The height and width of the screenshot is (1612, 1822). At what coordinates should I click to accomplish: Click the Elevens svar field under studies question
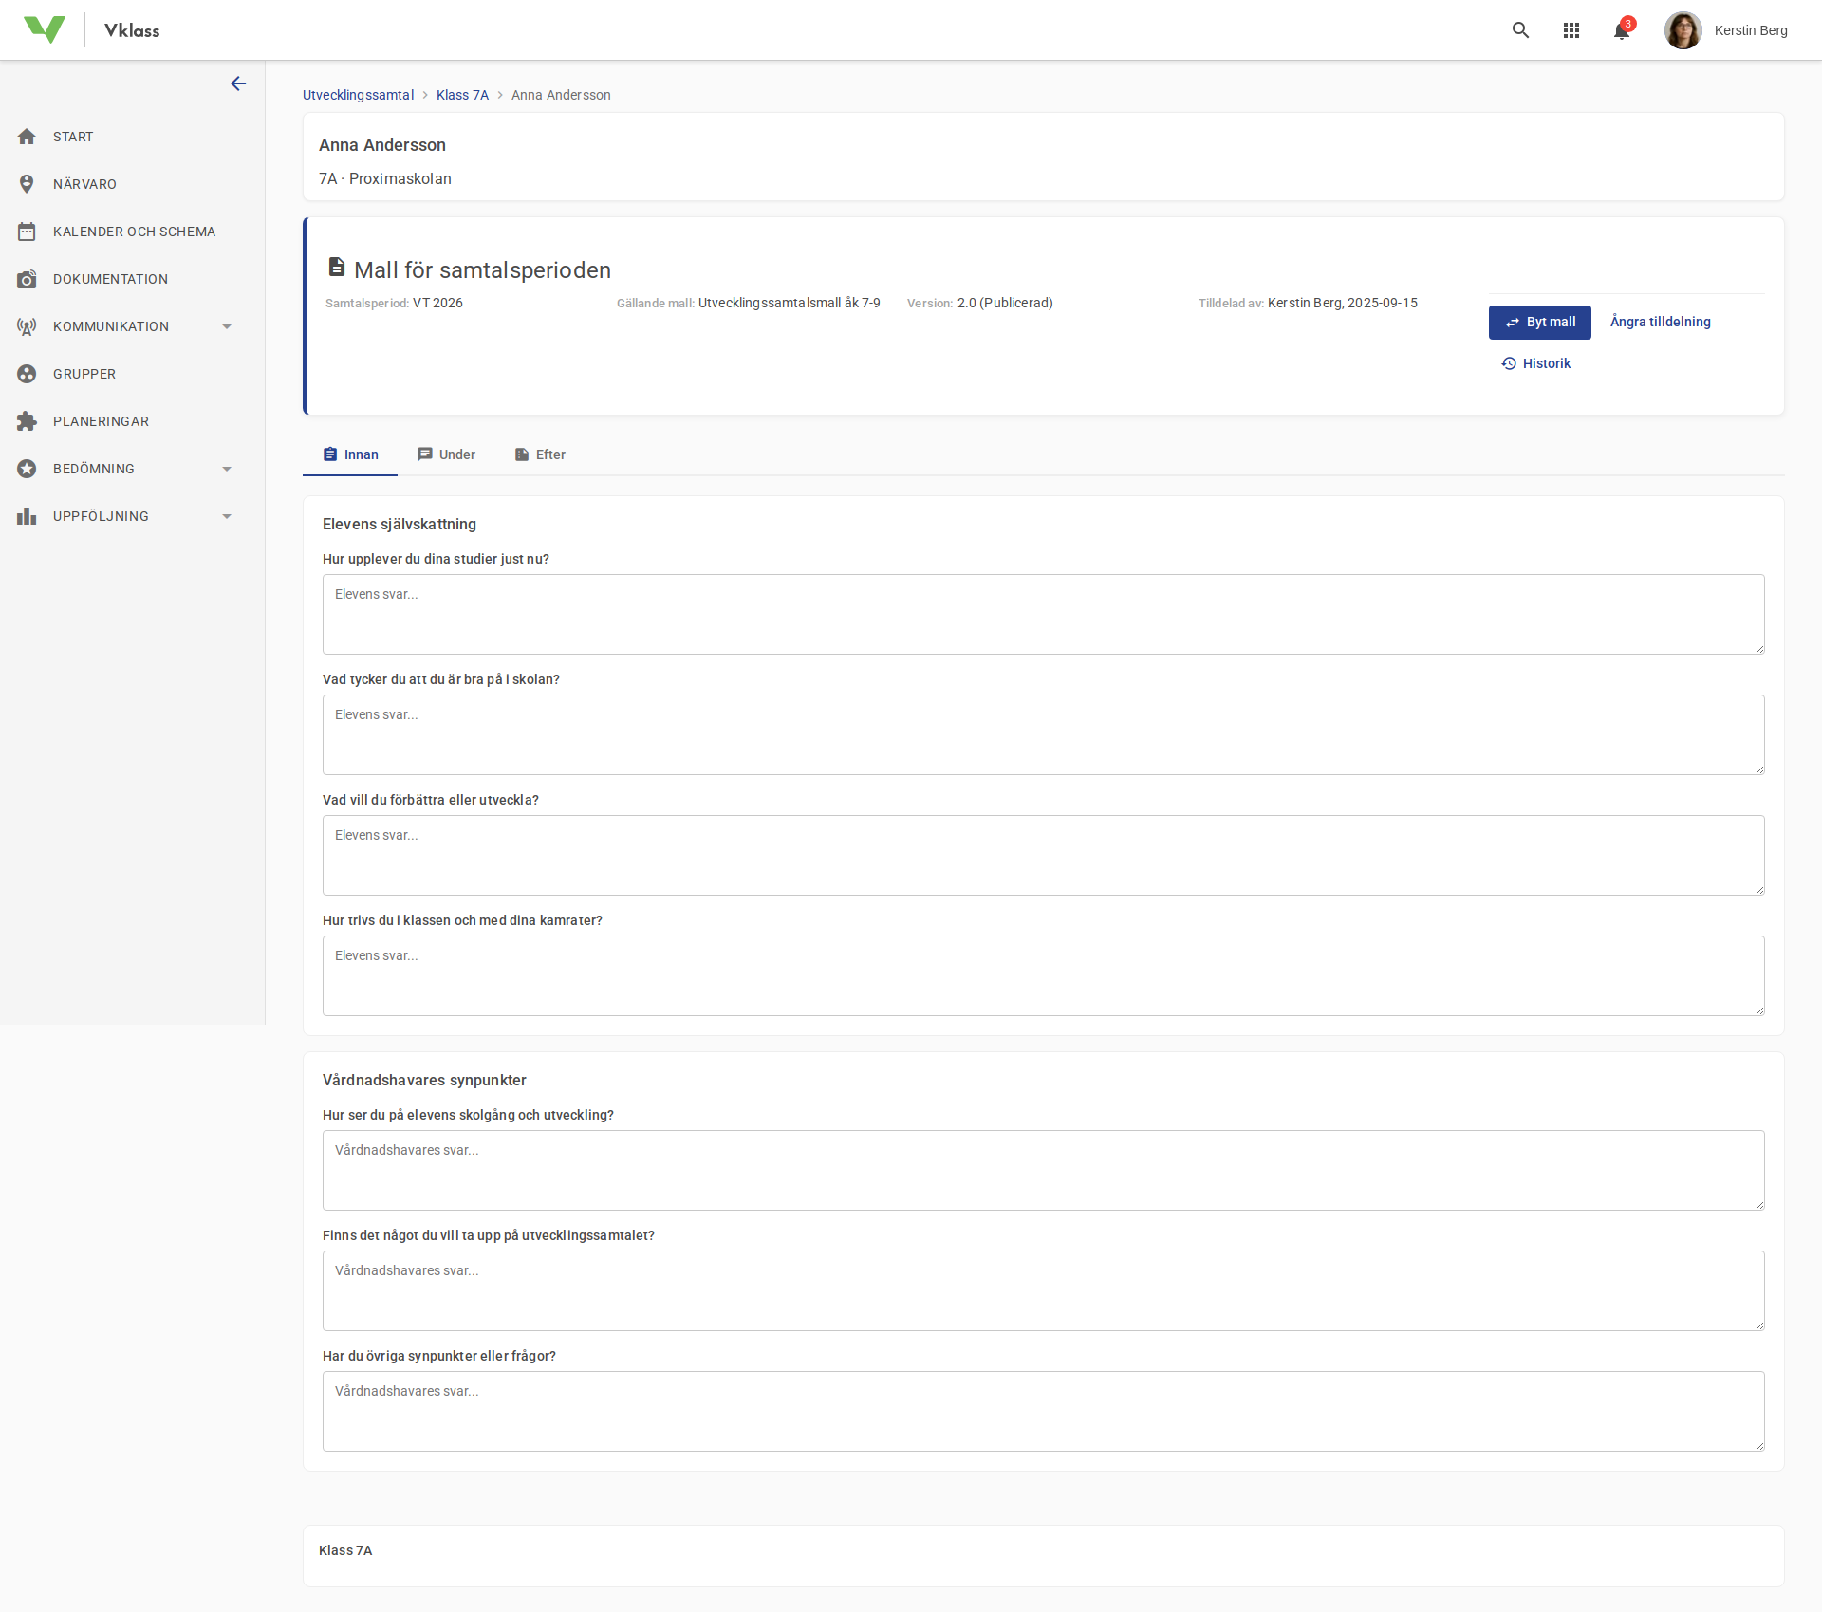tap(1043, 614)
